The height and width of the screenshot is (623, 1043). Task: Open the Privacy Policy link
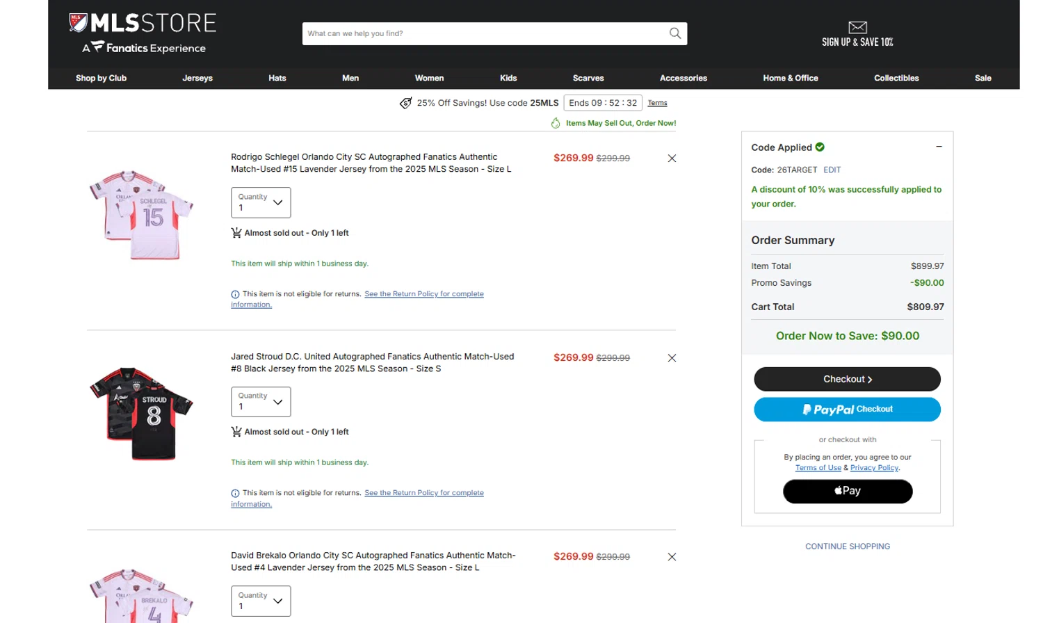point(875,468)
